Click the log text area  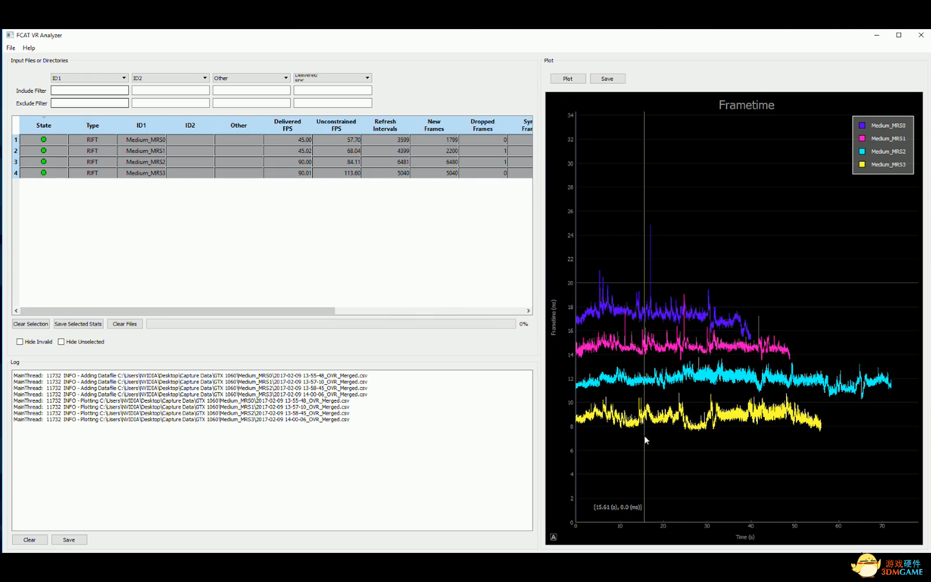272,450
